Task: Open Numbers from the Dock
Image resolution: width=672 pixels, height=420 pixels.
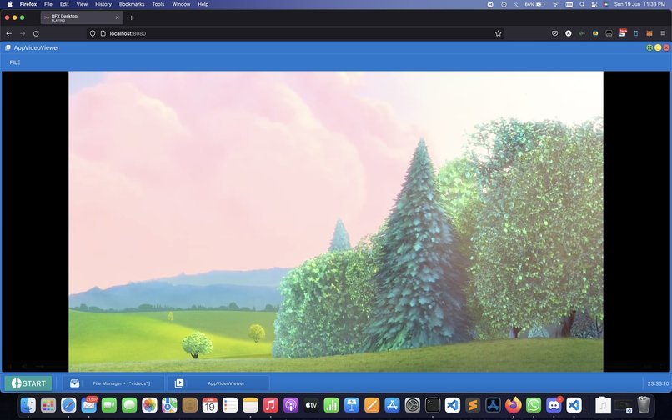Action: click(x=331, y=404)
